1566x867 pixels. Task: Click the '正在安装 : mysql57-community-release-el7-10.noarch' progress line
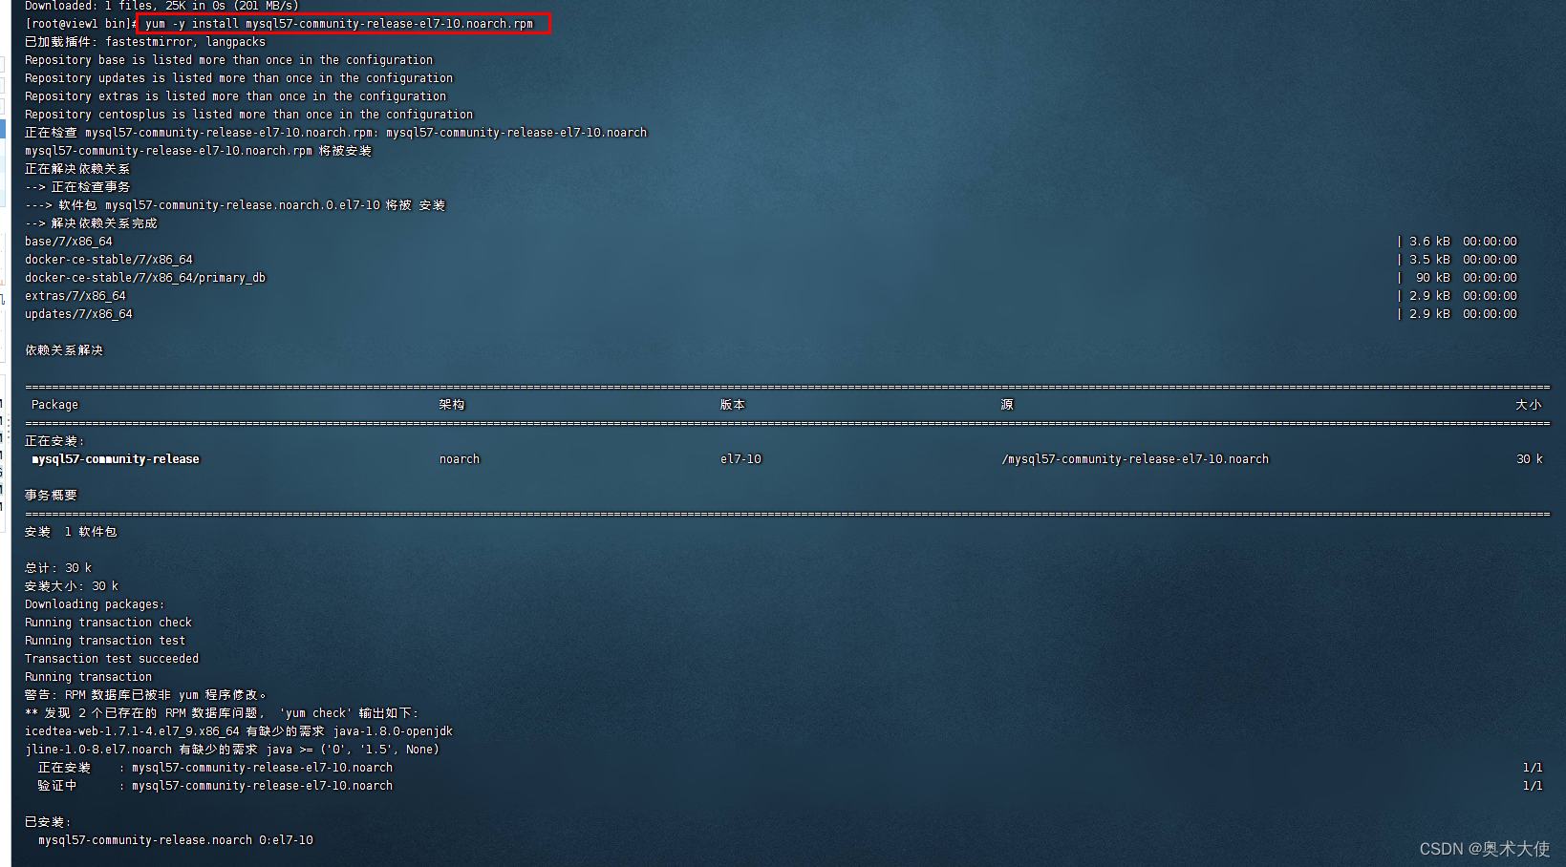pos(215,768)
